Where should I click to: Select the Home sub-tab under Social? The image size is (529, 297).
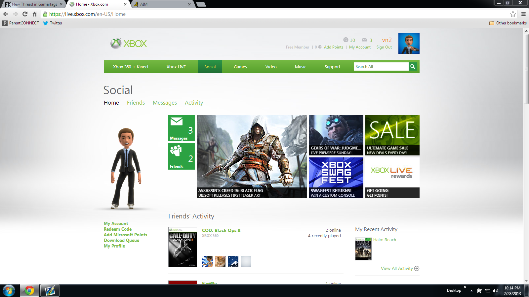(x=111, y=103)
